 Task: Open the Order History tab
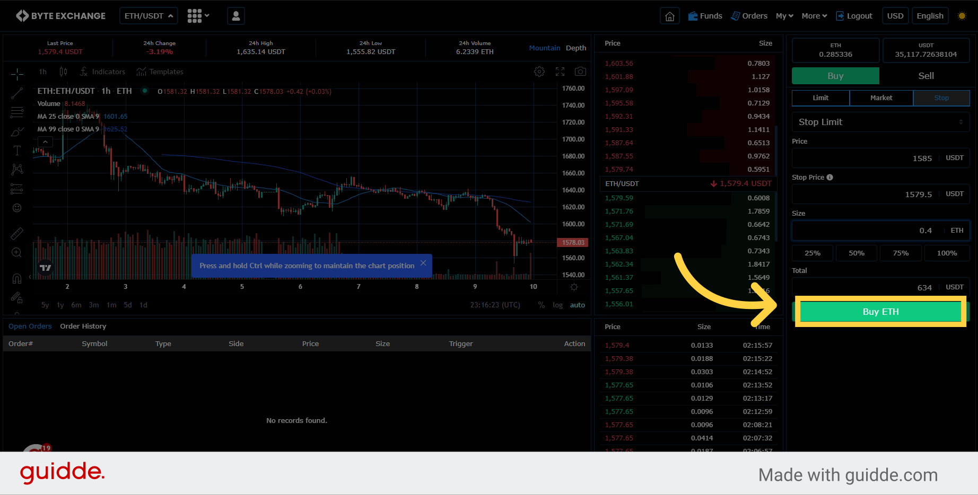83,326
